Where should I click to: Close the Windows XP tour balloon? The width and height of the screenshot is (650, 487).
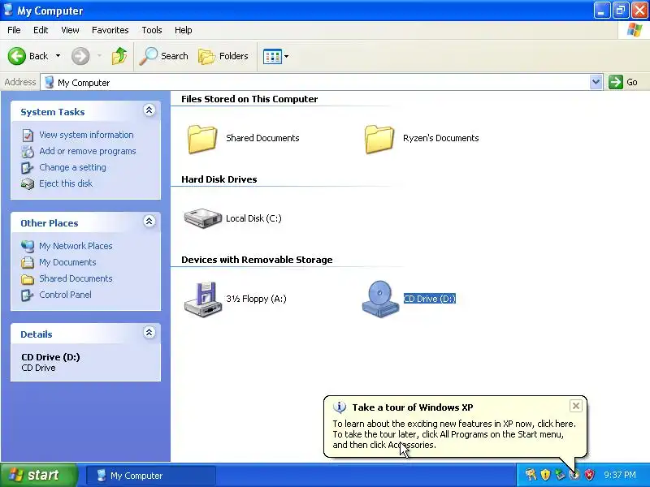pyautogui.click(x=576, y=406)
